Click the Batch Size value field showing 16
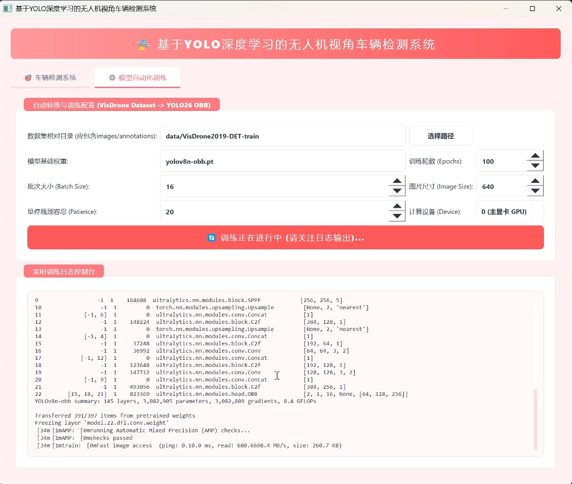 pyautogui.click(x=275, y=187)
